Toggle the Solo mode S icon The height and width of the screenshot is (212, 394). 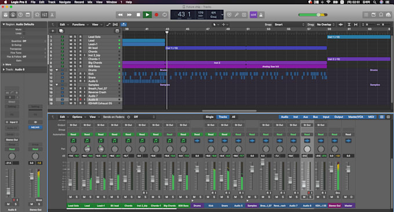(x=245, y=15)
